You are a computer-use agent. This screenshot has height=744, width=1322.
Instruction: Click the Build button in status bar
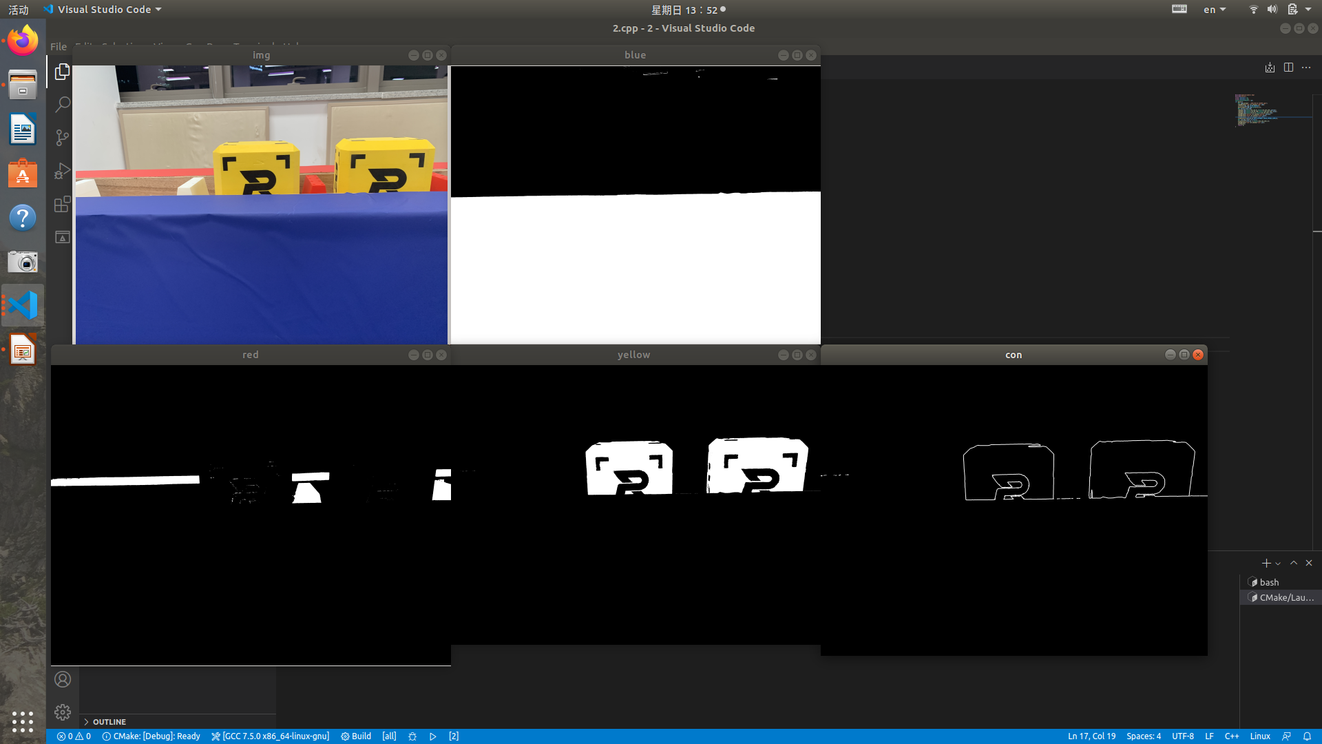pos(356,736)
